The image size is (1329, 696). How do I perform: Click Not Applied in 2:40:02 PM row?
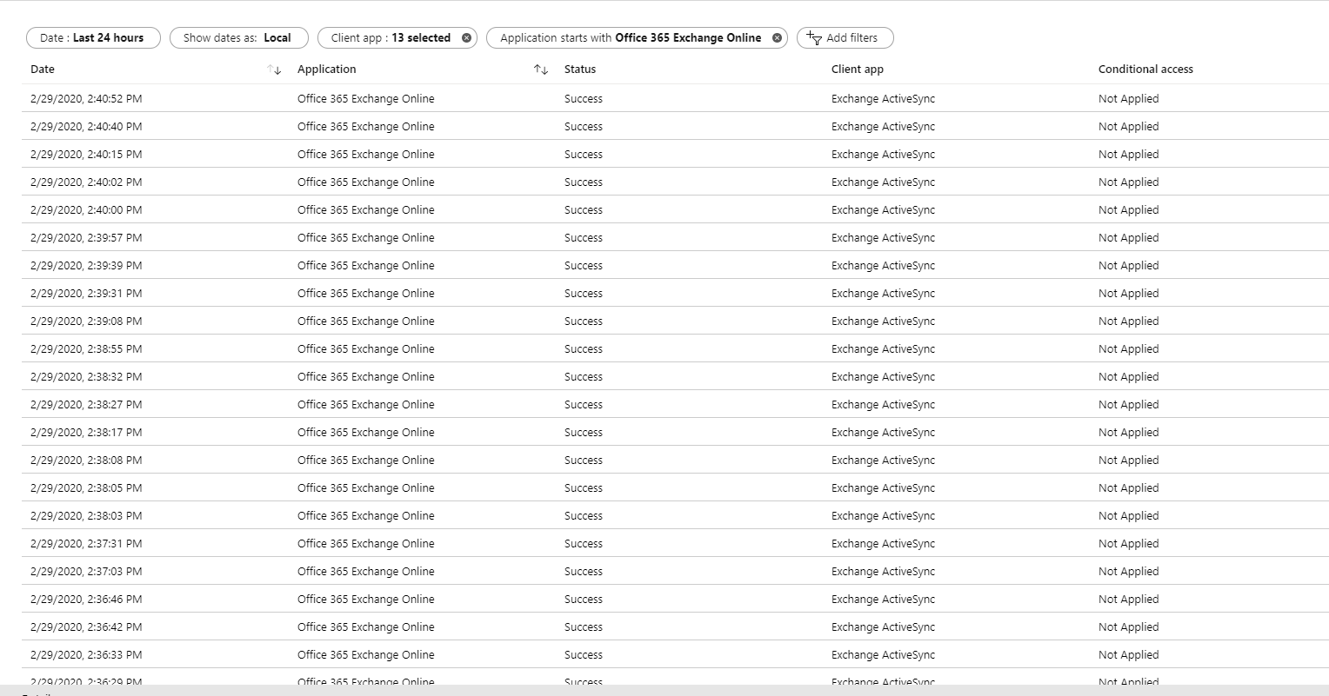(1128, 182)
